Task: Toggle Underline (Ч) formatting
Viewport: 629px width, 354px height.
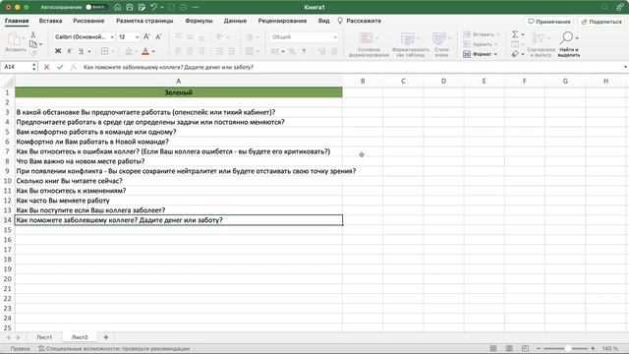Action: [x=81, y=51]
